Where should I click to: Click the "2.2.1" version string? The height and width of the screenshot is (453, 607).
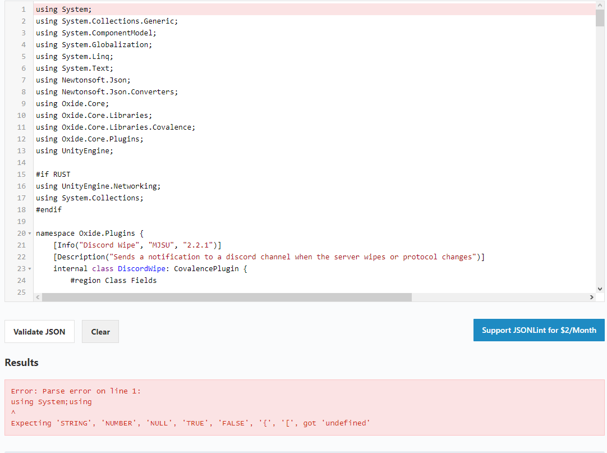(198, 245)
